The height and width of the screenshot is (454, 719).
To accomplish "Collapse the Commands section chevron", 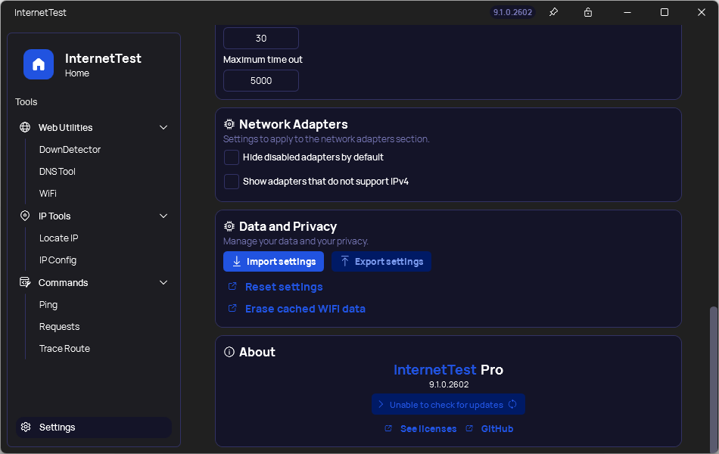I will click(163, 282).
